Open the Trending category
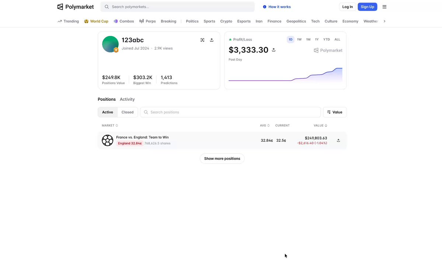 coord(68,21)
